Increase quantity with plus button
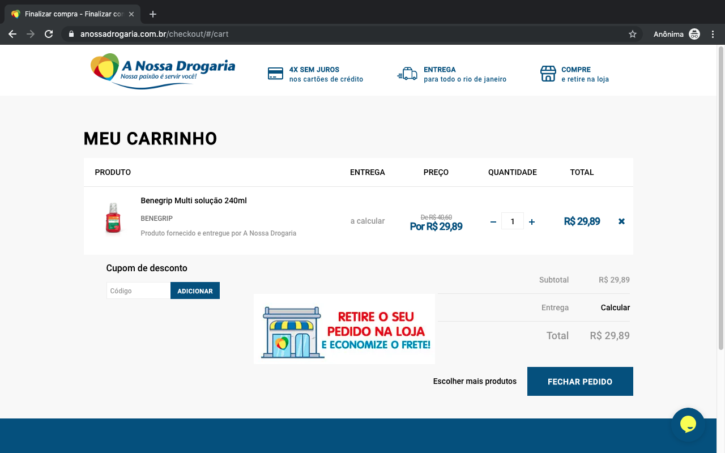The width and height of the screenshot is (725, 453). 532,222
